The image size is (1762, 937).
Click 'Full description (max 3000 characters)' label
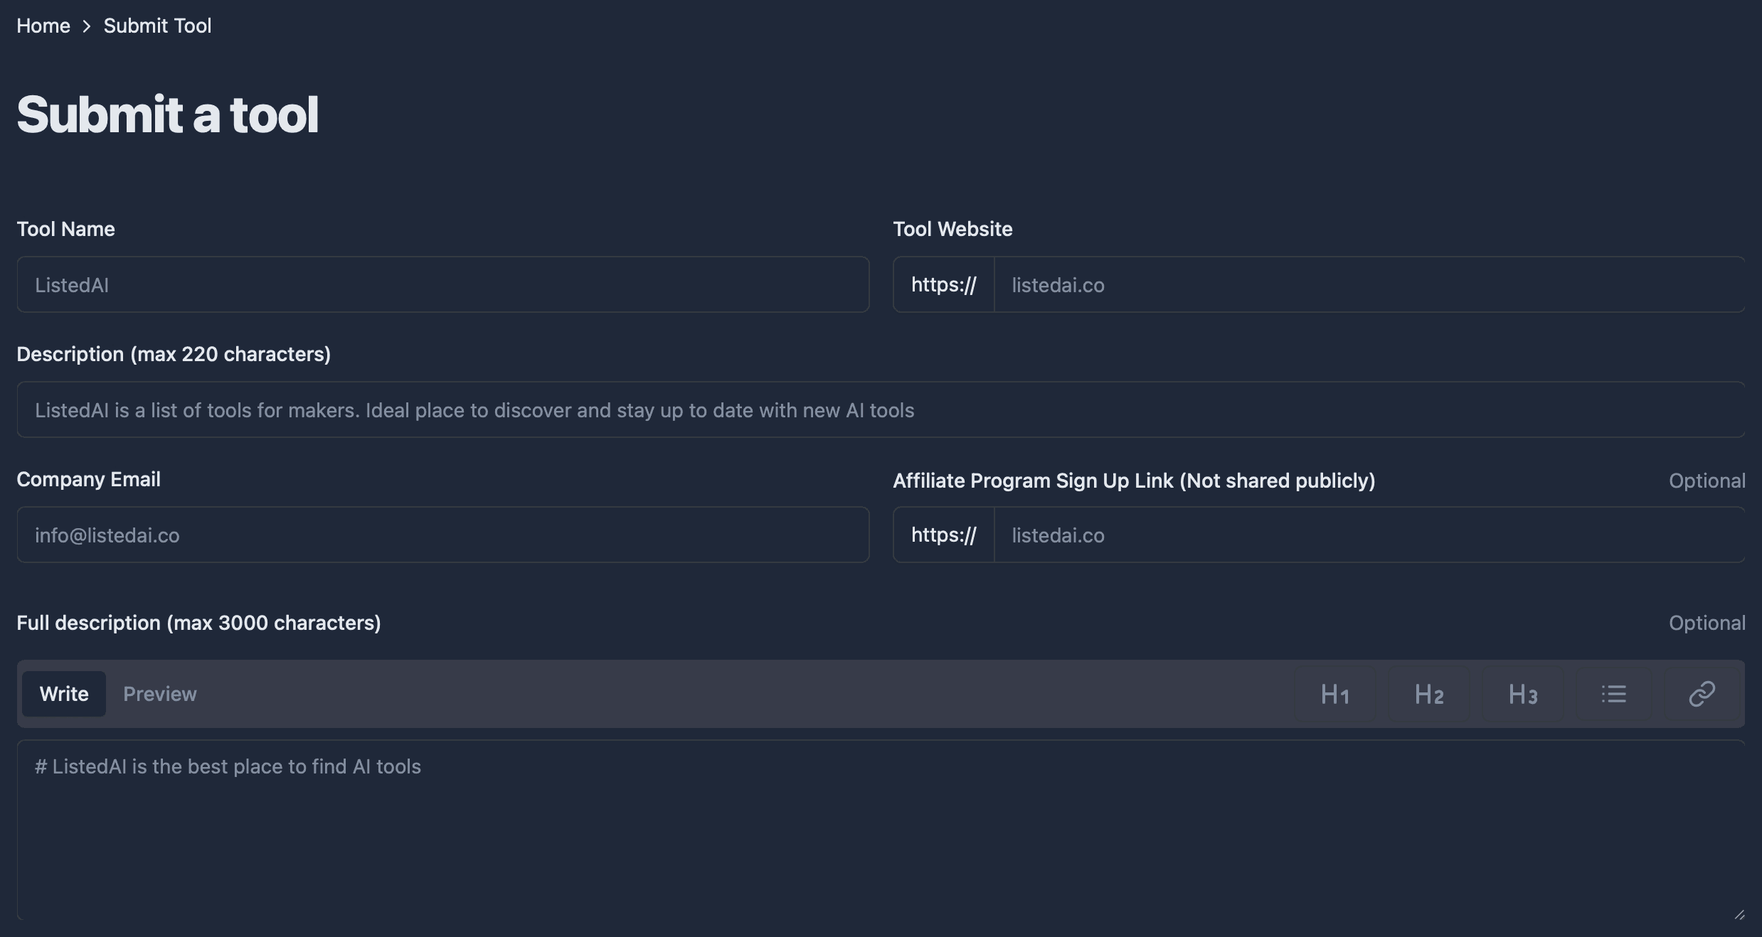[198, 623]
